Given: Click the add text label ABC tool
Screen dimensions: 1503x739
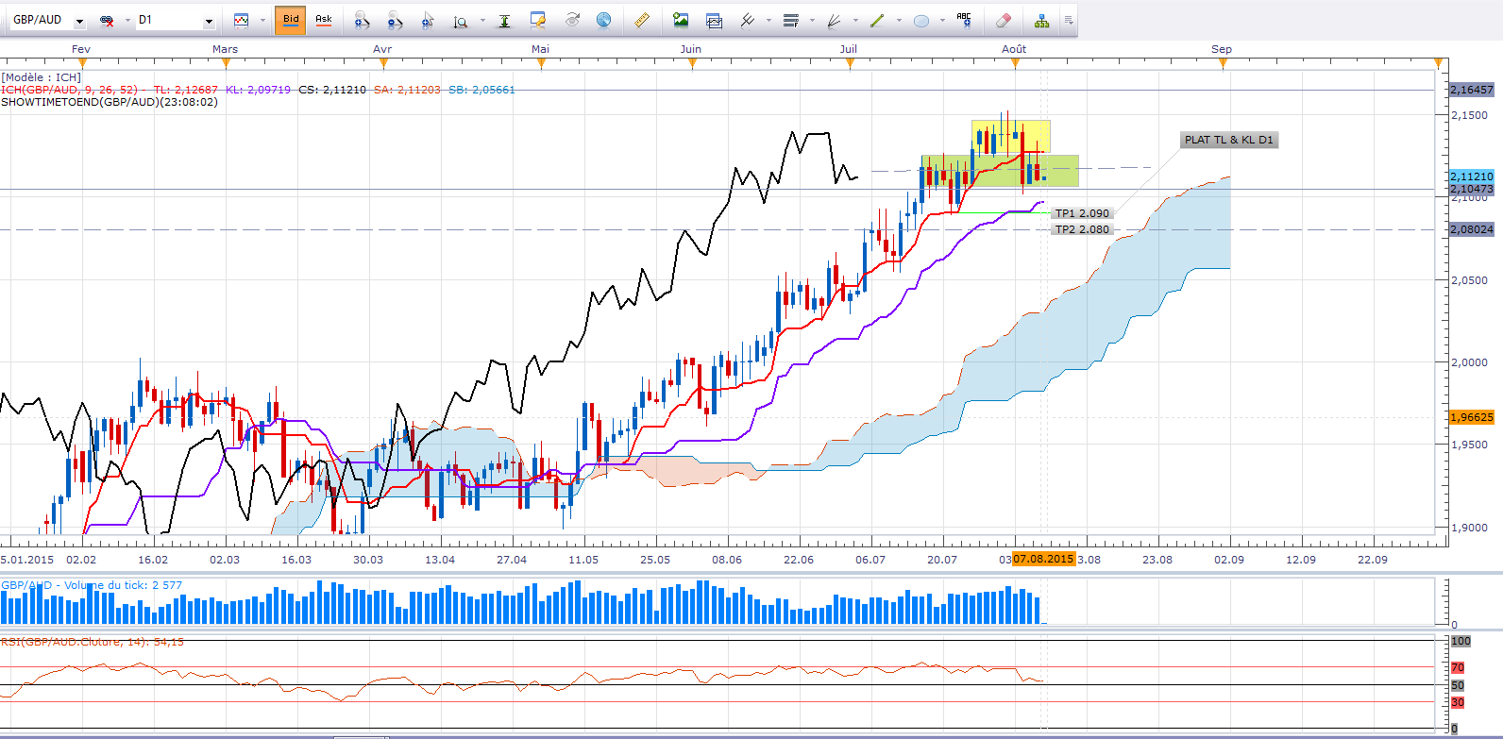Looking at the screenshot, I should [x=964, y=20].
